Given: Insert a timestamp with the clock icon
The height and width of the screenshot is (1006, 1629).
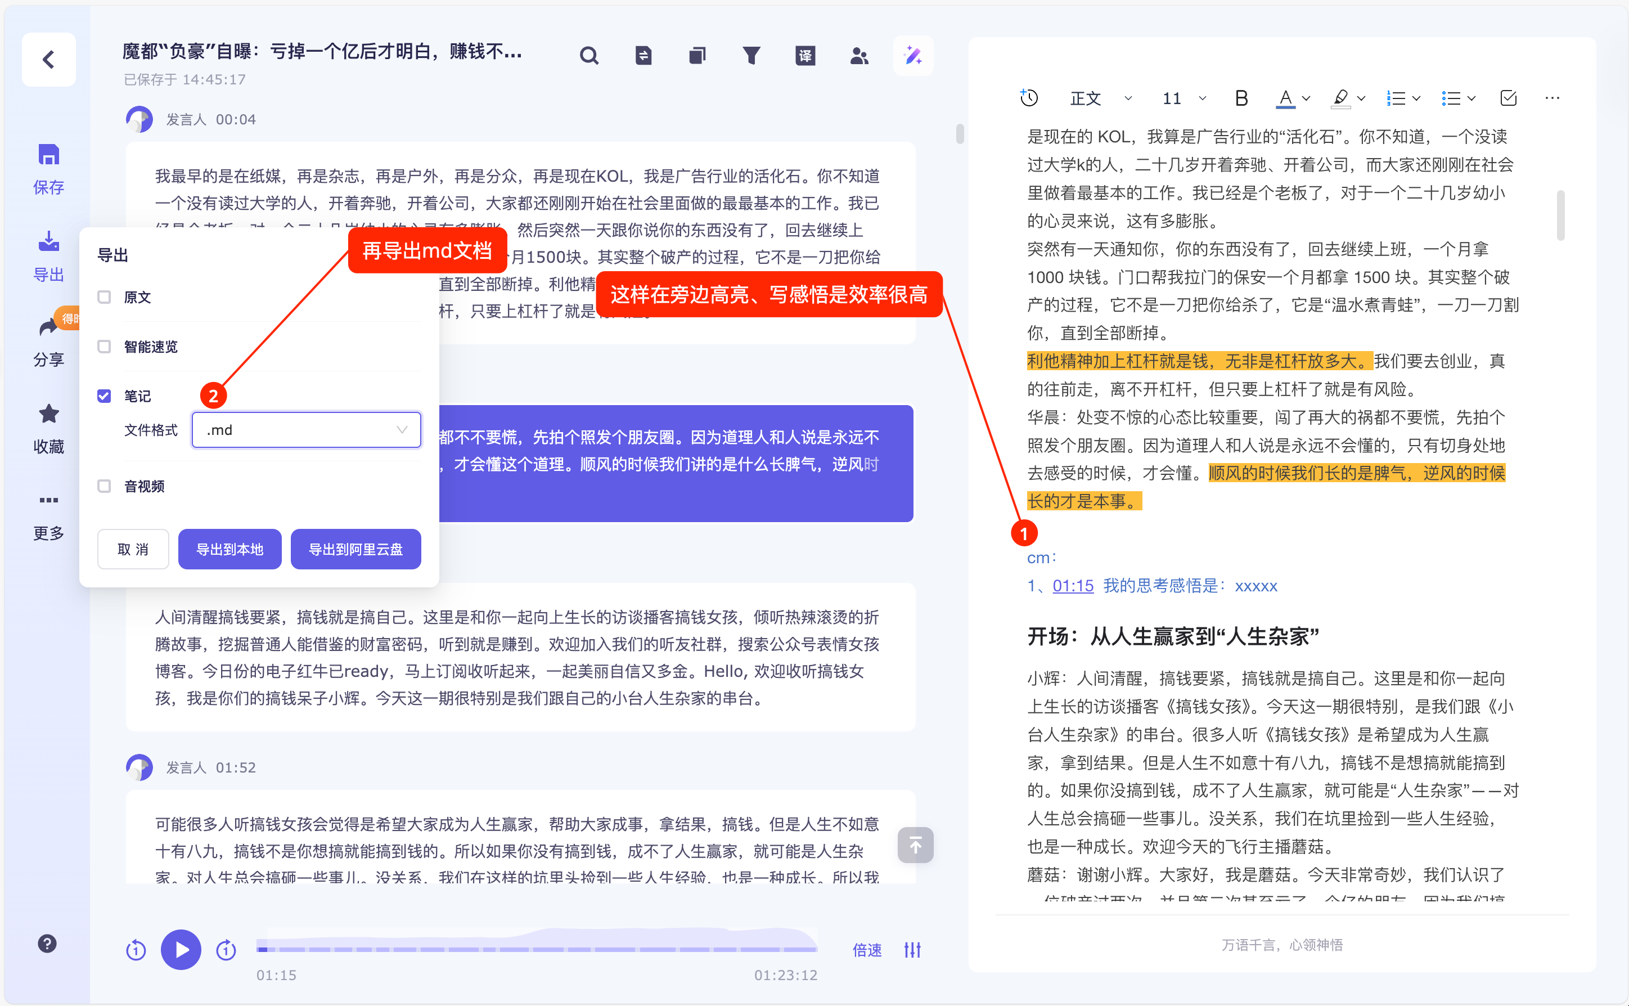Looking at the screenshot, I should 1029,98.
